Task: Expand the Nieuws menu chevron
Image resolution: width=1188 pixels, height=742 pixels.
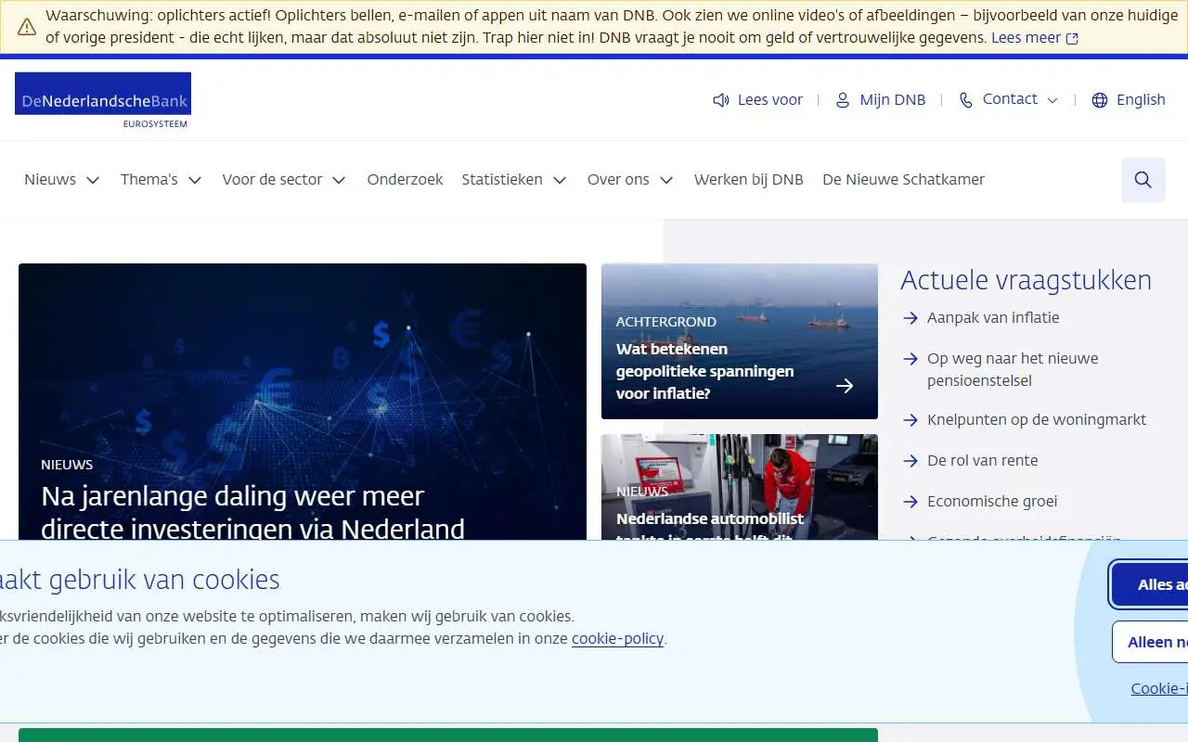Action: pos(93,180)
